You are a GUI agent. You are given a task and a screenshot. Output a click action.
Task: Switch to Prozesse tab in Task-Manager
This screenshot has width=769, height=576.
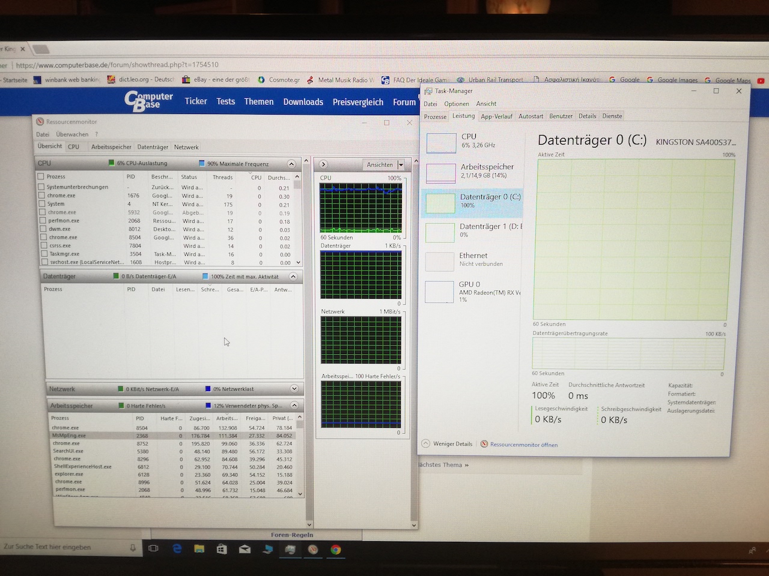[x=435, y=116]
